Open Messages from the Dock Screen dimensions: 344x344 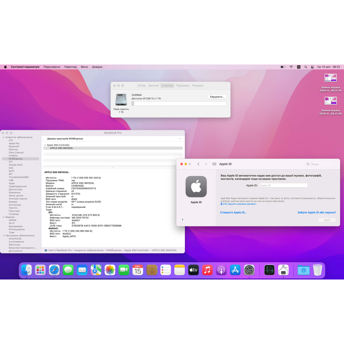[x=68, y=270]
